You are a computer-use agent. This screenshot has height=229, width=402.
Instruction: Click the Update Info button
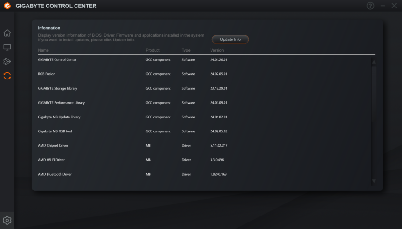click(230, 39)
